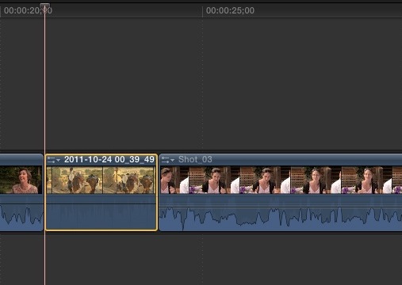Click the 00:00:25;00 ruler timecode

(x=230, y=10)
